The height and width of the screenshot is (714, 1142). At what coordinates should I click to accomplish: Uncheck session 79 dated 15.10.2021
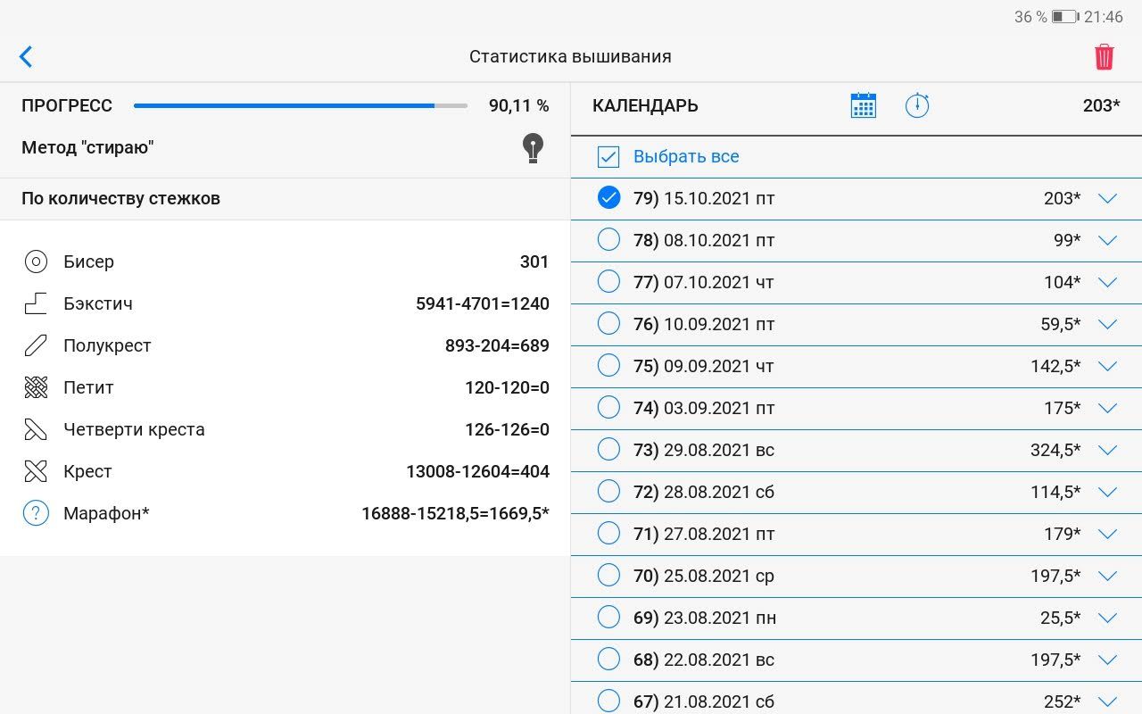608,198
